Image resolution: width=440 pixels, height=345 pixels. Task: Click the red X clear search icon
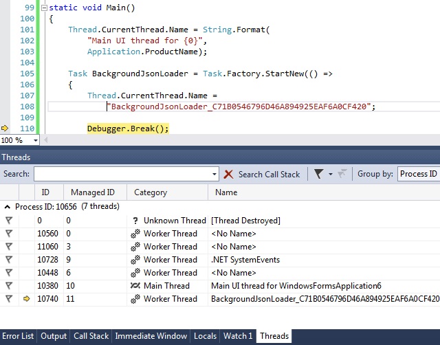pyautogui.click(x=228, y=174)
